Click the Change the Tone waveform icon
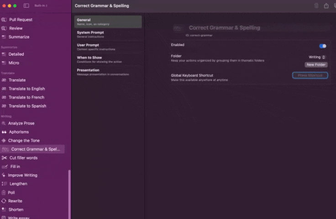 4,141
